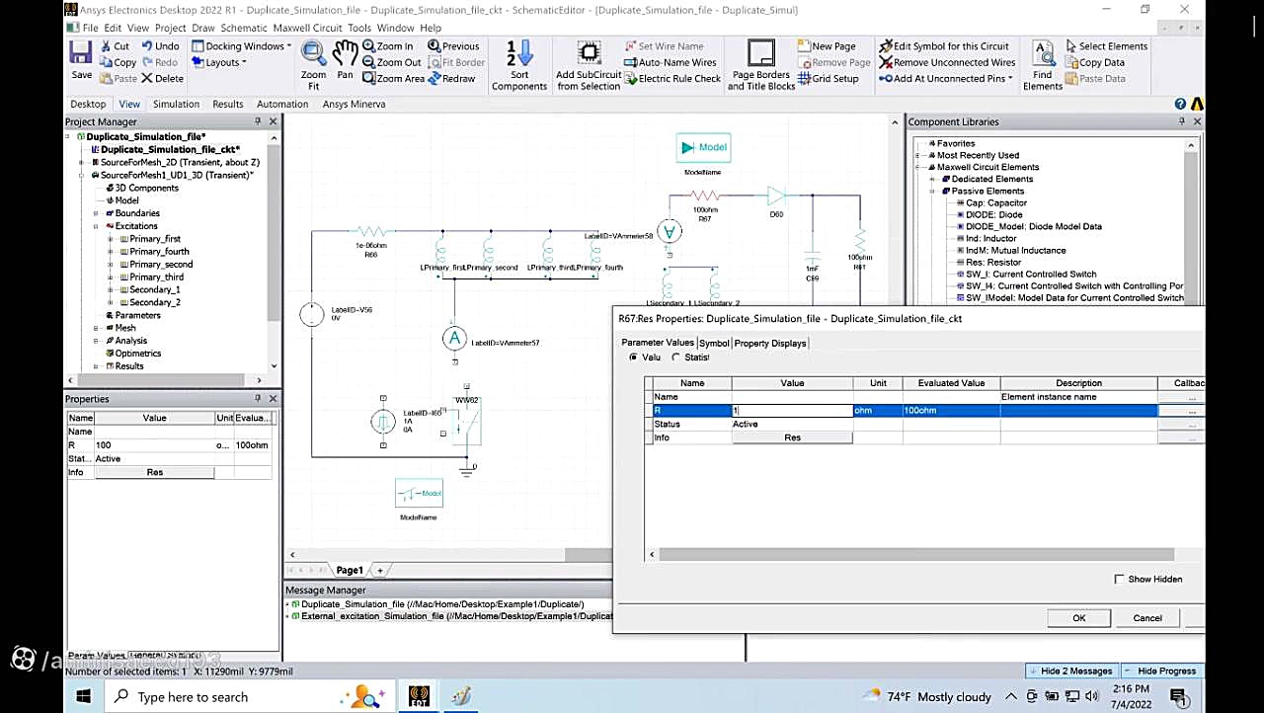
Task: Click New Page
Action: [826, 46]
